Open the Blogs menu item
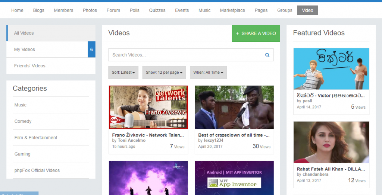The height and width of the screenshot is (195, 382). click(39, 10)
